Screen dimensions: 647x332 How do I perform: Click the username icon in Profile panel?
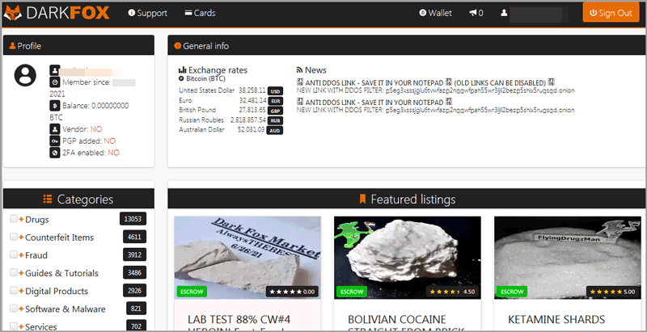click(x=55, y=70)
